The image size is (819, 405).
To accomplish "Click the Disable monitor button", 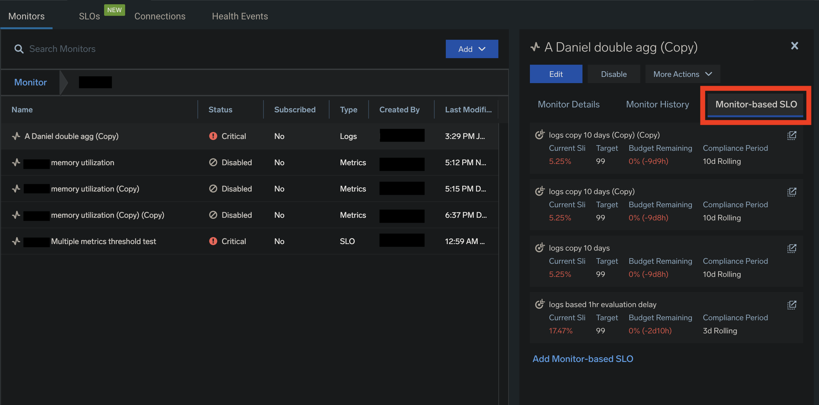I will pos(613,74).
